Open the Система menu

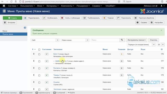pos(13,6)
